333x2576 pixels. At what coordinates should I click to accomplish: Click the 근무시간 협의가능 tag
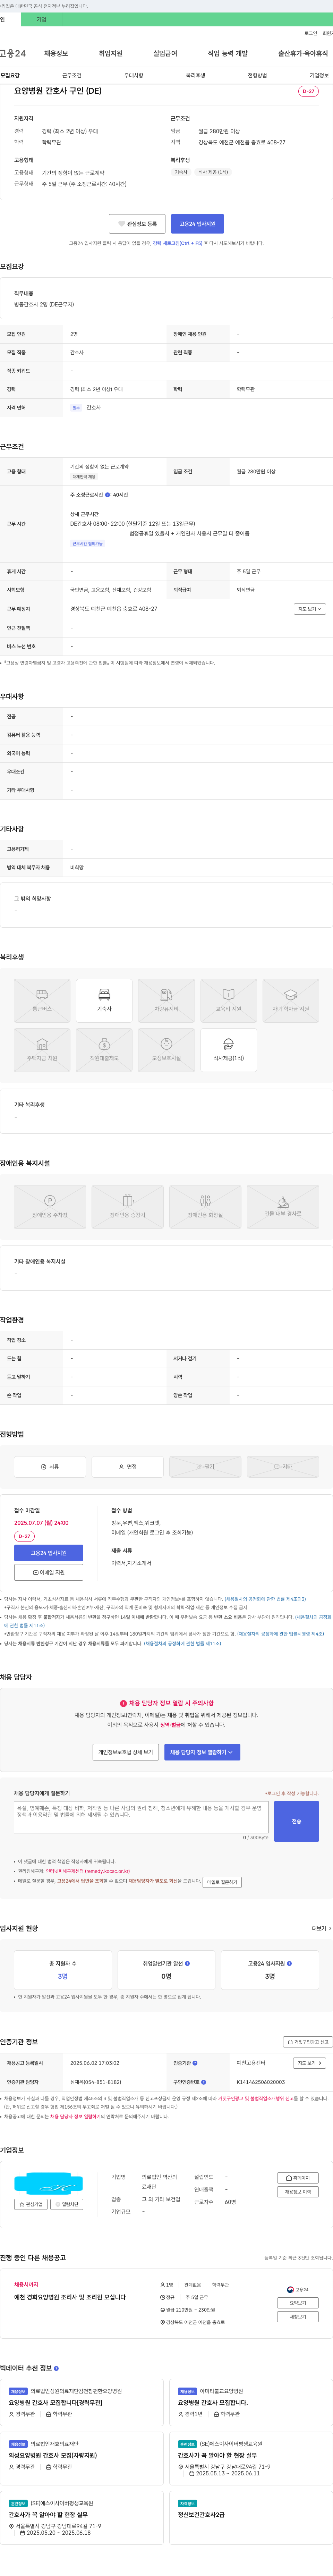pos(87,544)
